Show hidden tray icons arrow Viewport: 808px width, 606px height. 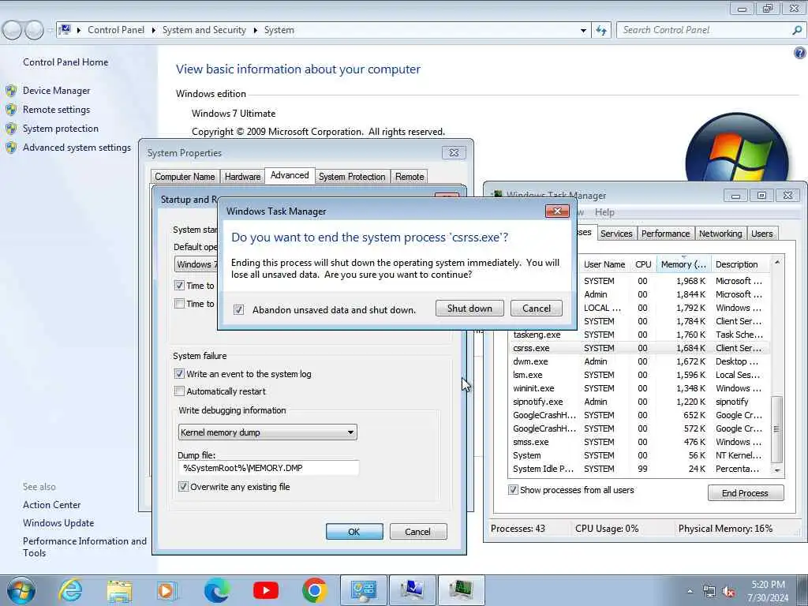[690, 592]
